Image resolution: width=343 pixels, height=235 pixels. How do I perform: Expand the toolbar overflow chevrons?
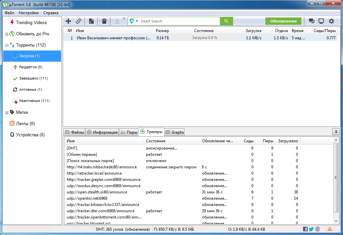(124, 18)
